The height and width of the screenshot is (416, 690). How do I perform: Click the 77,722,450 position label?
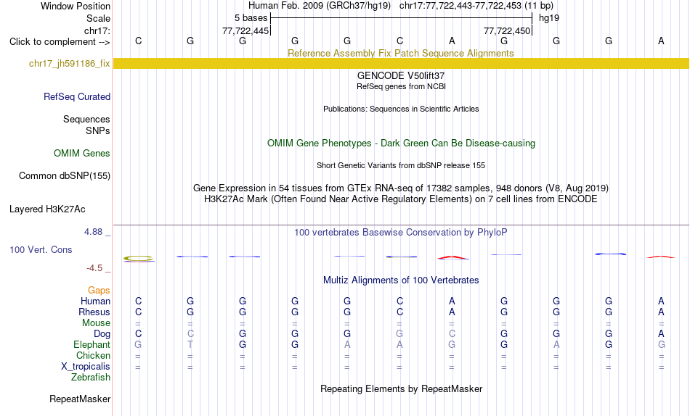(507, 30)
